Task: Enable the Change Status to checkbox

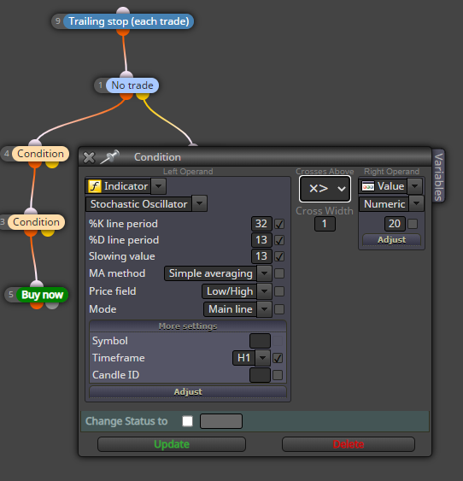Action: point(187,421)
